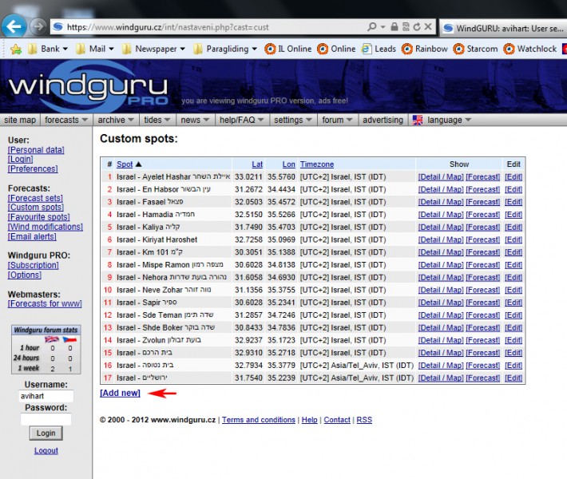Open the Wind modifications link

[46, 227]
